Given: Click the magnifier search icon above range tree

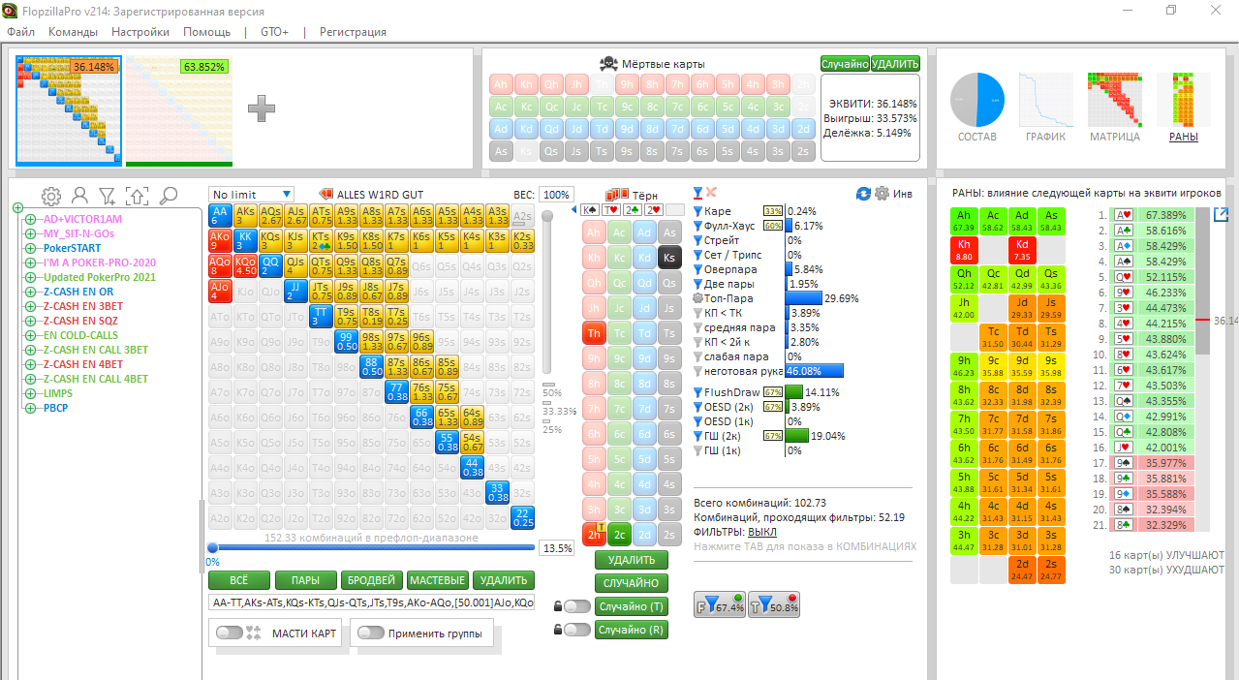Looking at the screenshot, I should 168,196.
